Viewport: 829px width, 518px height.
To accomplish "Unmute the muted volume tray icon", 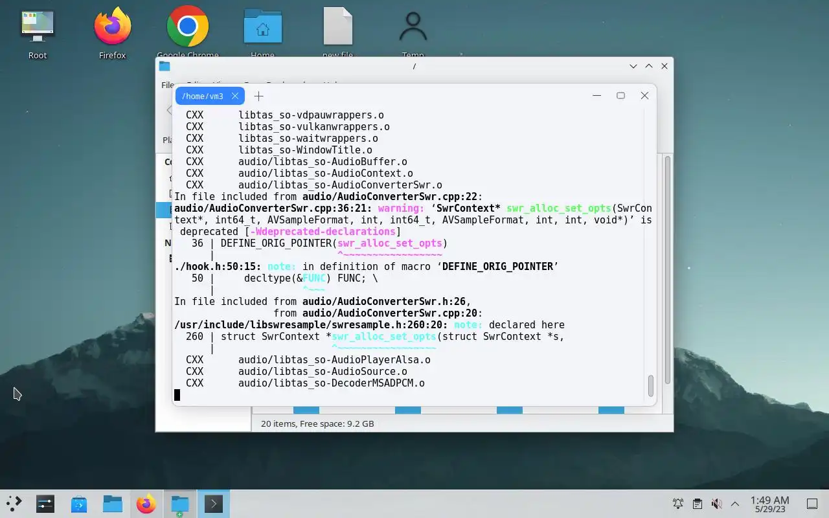I will pyautogui.click(x=716, y=504).
